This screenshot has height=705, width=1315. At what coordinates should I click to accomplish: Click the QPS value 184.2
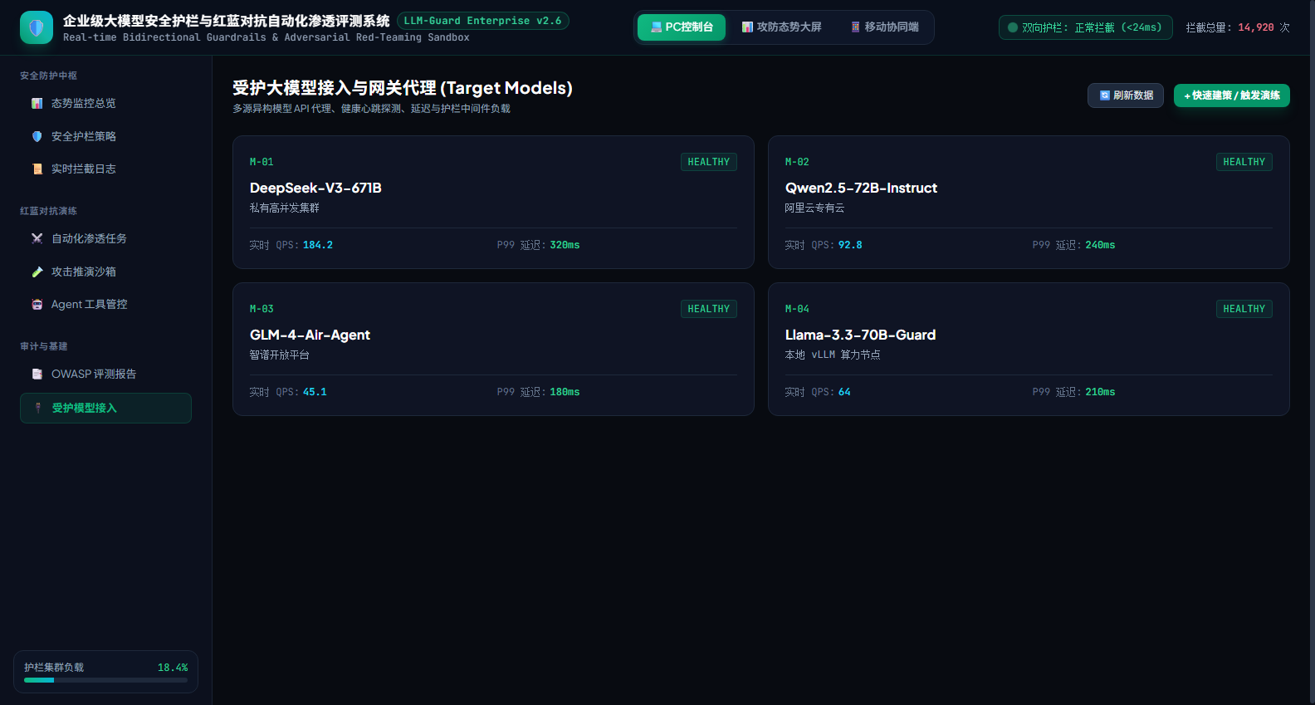pyautogui.click(x=318, y=245)
